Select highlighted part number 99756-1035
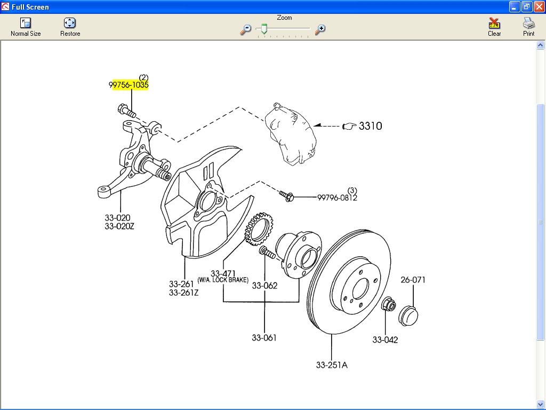The image size is (546, 410). click(x=129, y=85)
